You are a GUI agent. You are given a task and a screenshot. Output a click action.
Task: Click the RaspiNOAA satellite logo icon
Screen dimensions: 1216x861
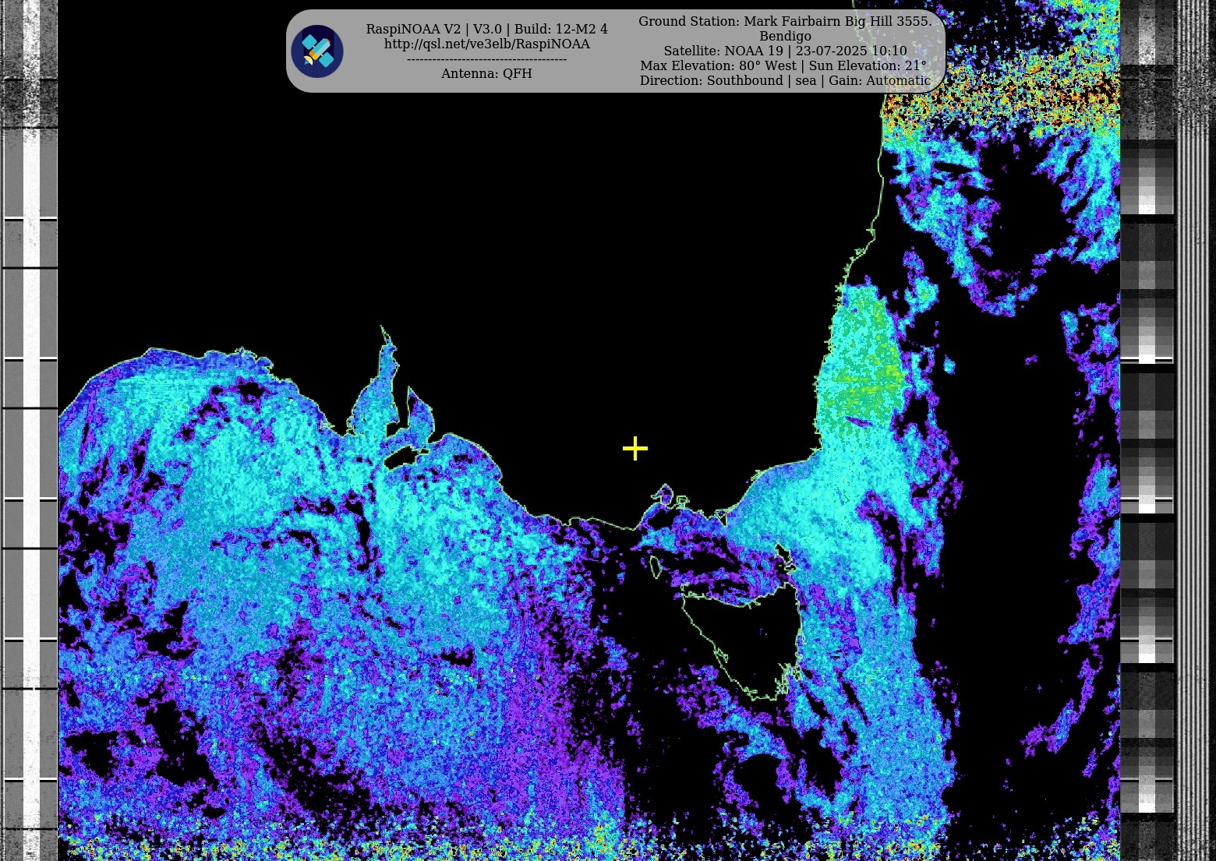point(317,51)
